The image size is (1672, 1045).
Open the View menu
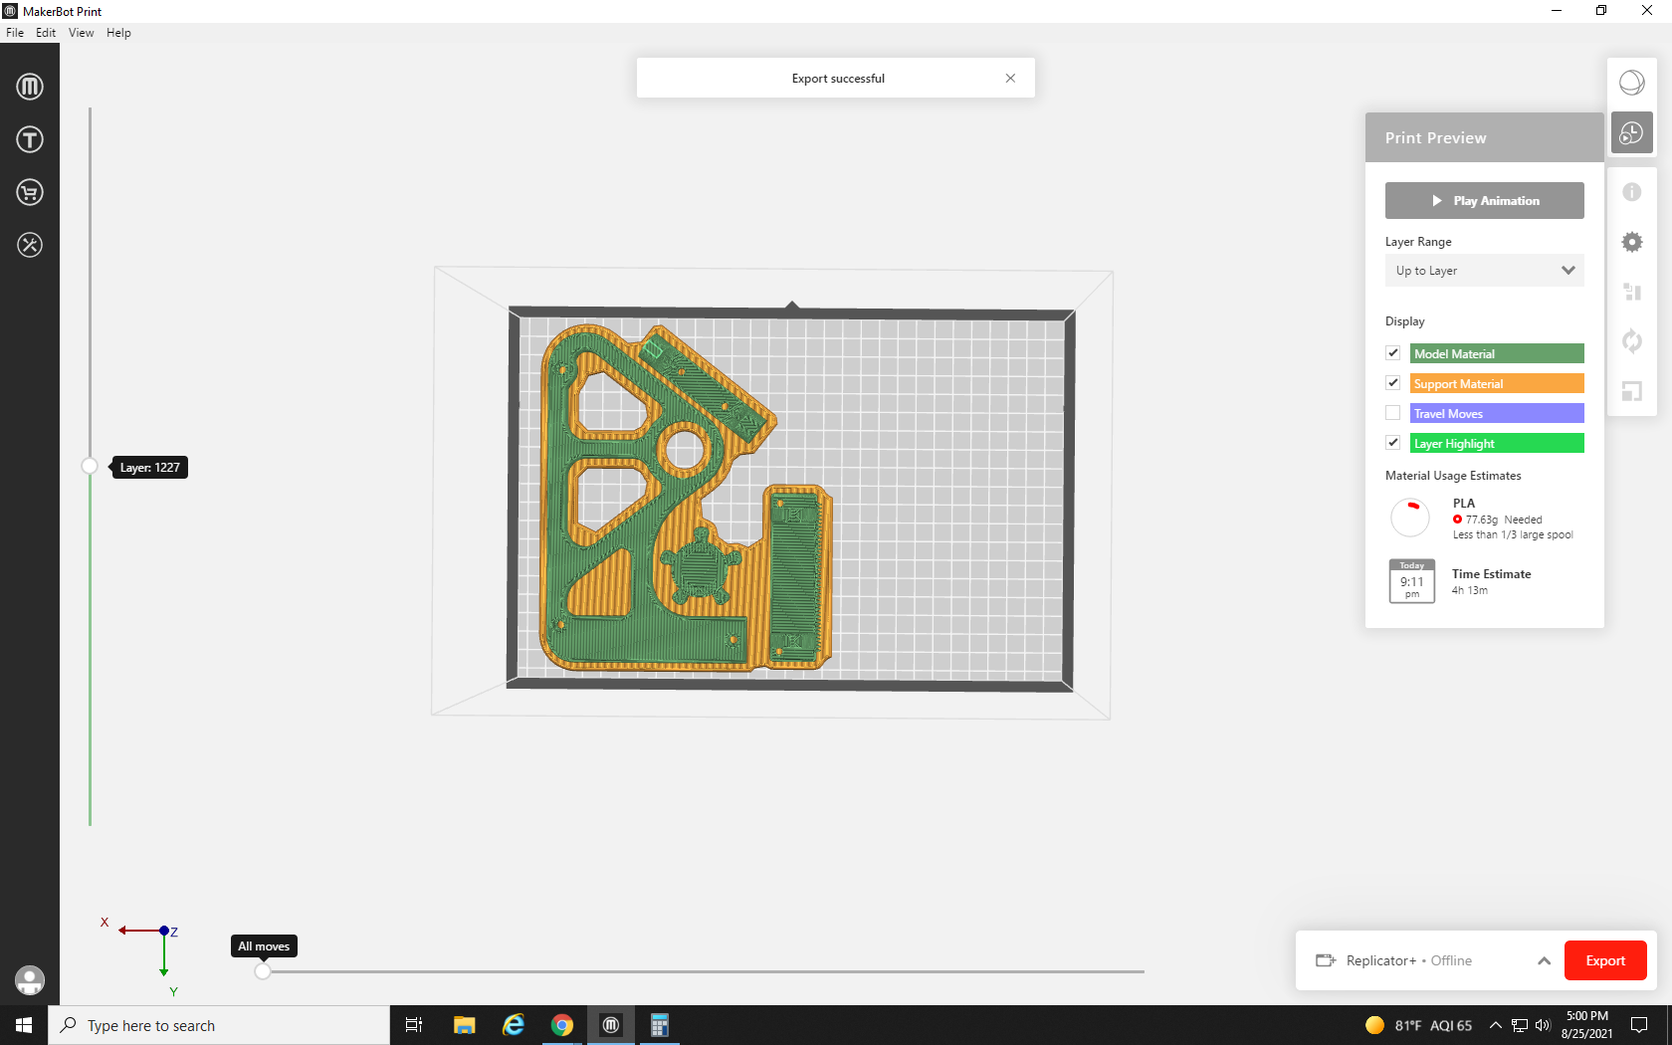point(82,33)
